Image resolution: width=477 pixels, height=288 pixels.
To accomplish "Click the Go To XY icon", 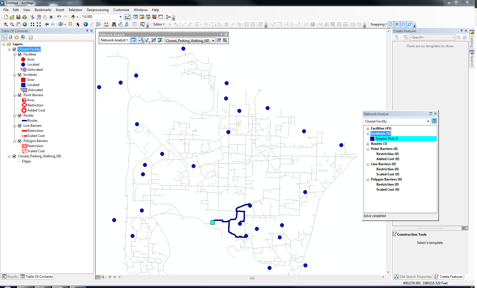I will 127,24.
